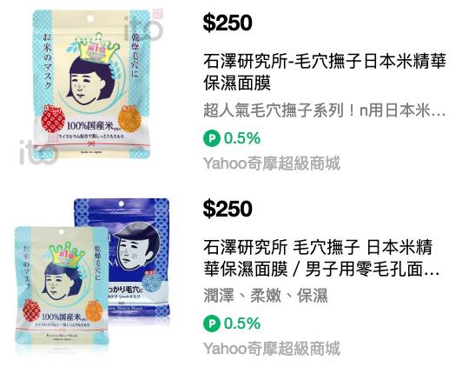Click the green P points icon on the first listing
The height and width of the screenshot is (367, 462).
tap(212, 138)
